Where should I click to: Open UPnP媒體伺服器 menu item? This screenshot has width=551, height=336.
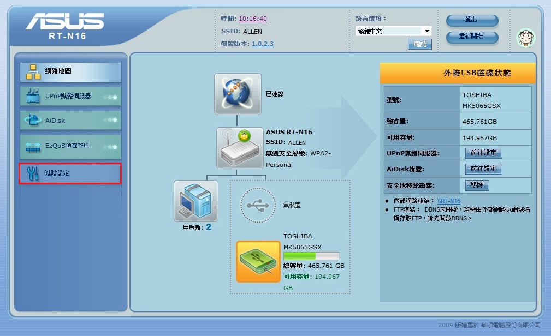pyautogui.click(x=70, y=96)
